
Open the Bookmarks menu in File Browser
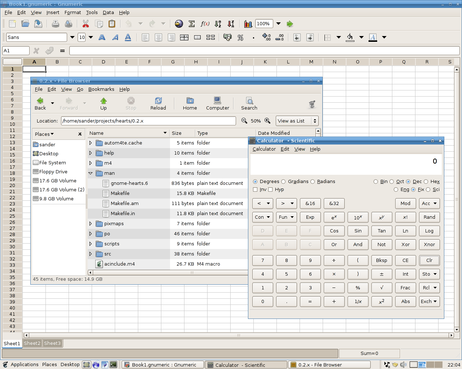(x=101, y=89)
